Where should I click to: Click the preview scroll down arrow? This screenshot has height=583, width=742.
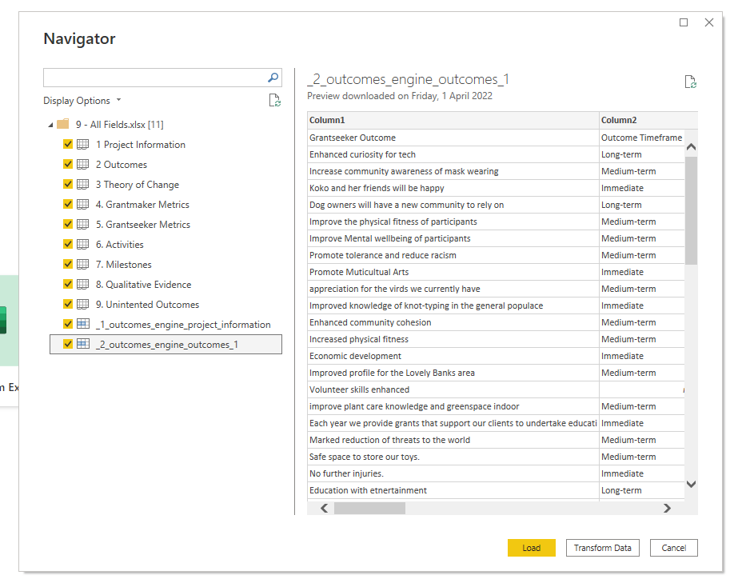[691, 484]
